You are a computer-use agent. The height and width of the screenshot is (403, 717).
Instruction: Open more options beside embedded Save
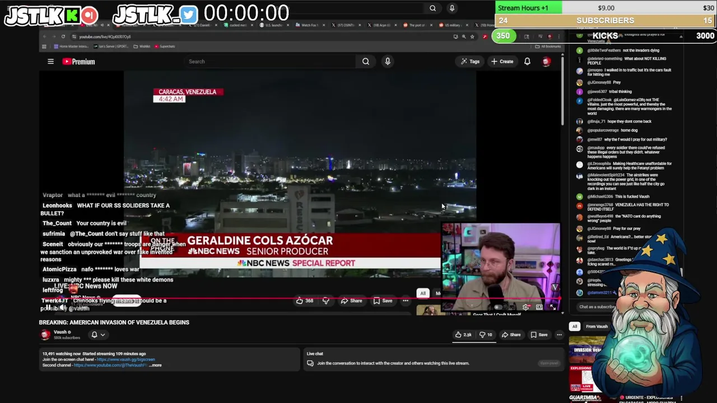click(x=406, y=301)
